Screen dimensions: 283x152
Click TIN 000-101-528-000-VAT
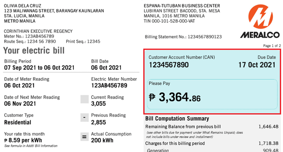(169, 21)
